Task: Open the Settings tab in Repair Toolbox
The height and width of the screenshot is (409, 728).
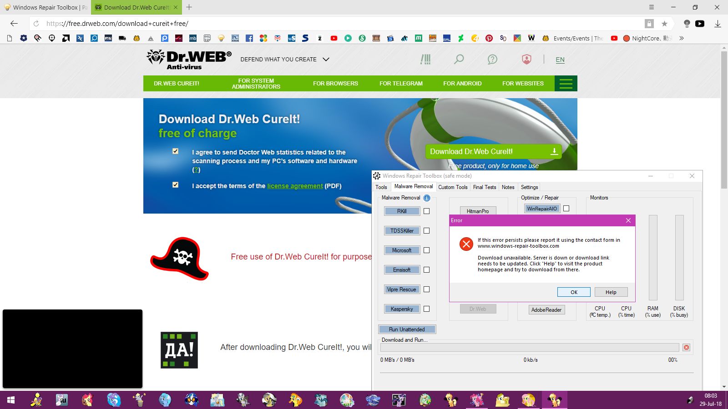Action: point(530,187)
